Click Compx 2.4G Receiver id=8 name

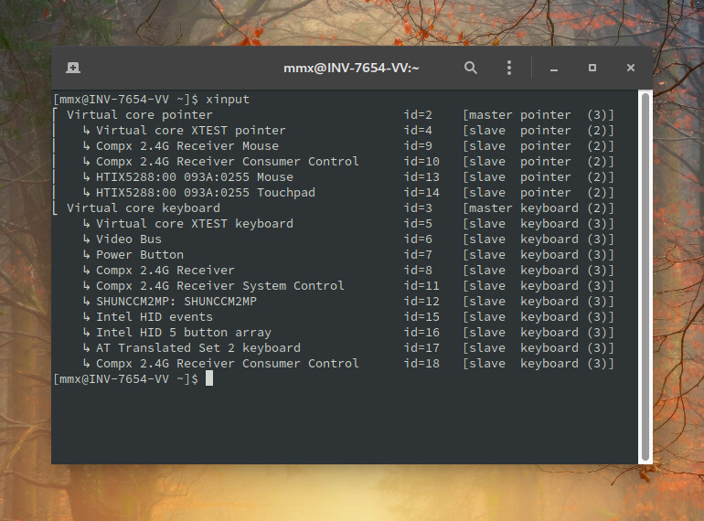pos(165,271)
